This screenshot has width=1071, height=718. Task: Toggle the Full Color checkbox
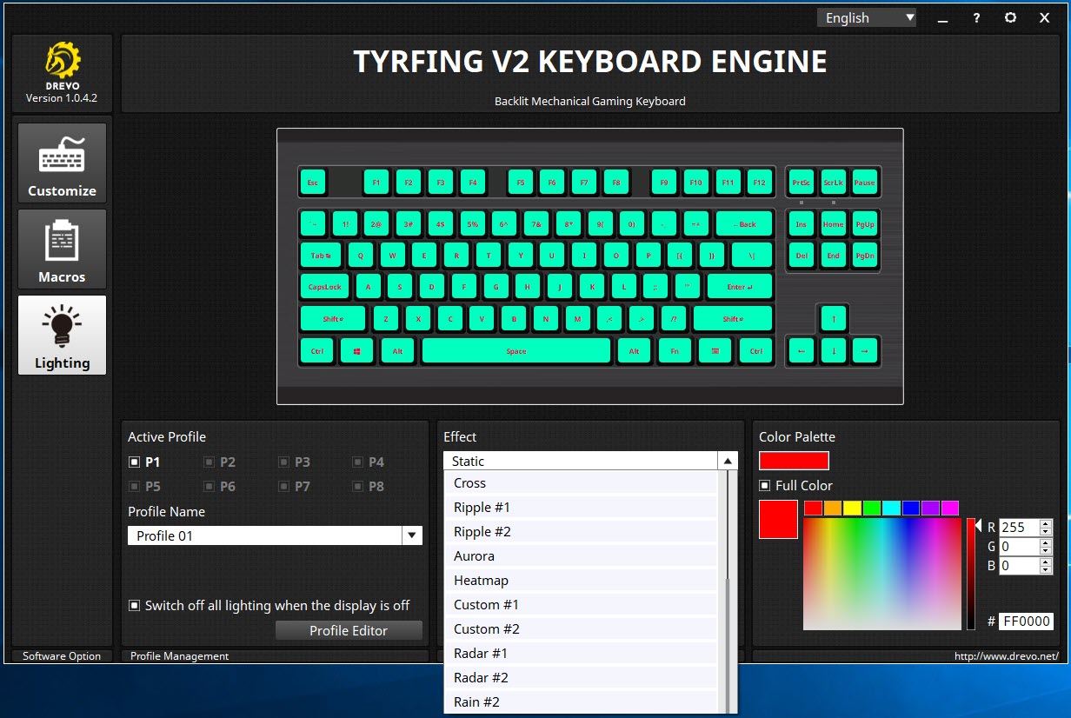point(765,485)
